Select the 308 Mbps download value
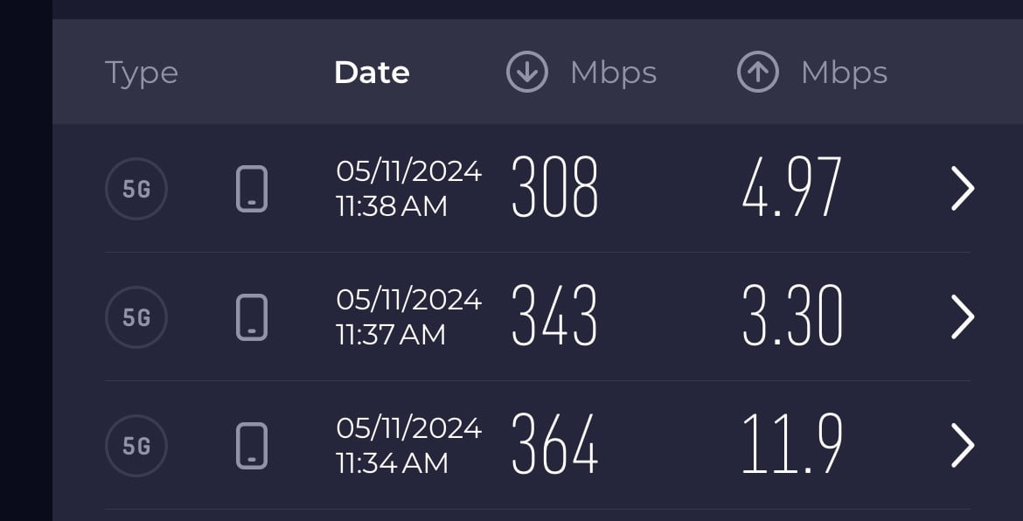 (x=554, y=188)
